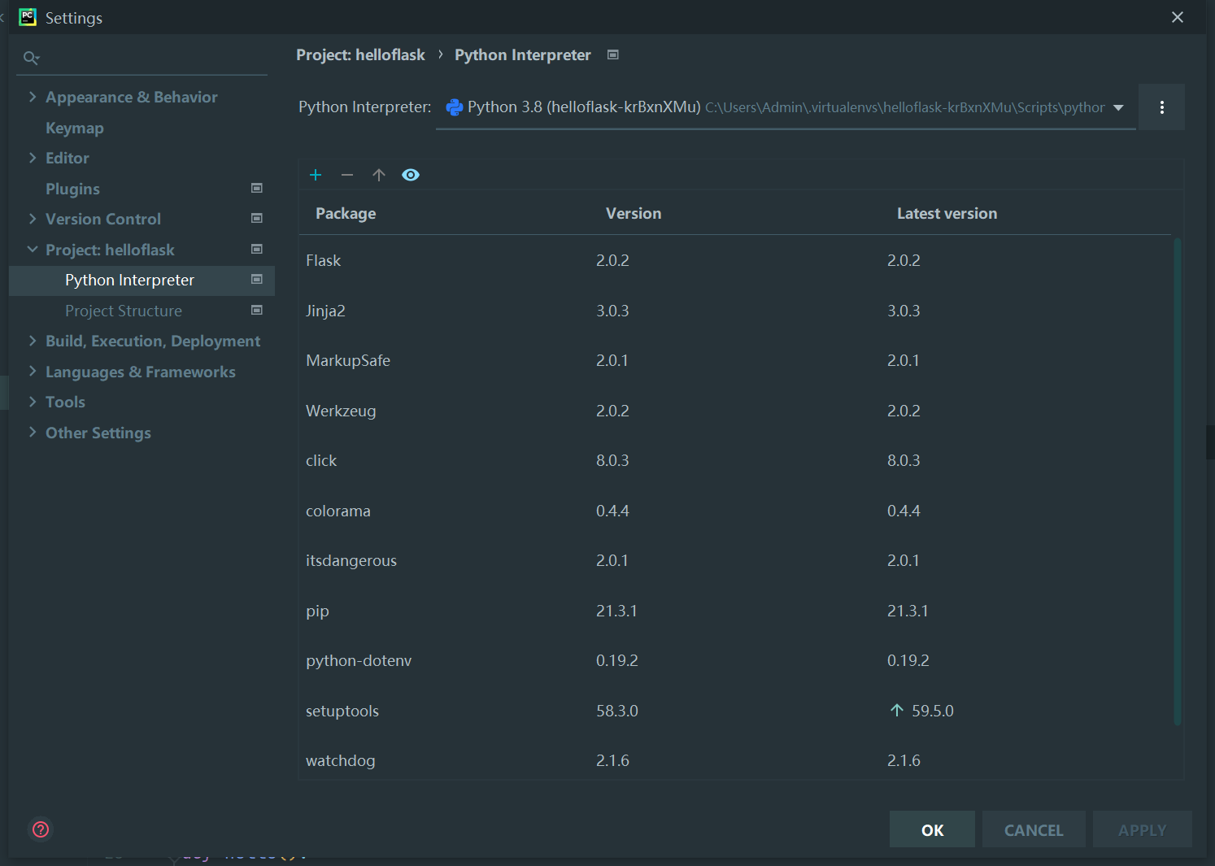Click project-level icon on Python Interpreter row

click(257, 279)
